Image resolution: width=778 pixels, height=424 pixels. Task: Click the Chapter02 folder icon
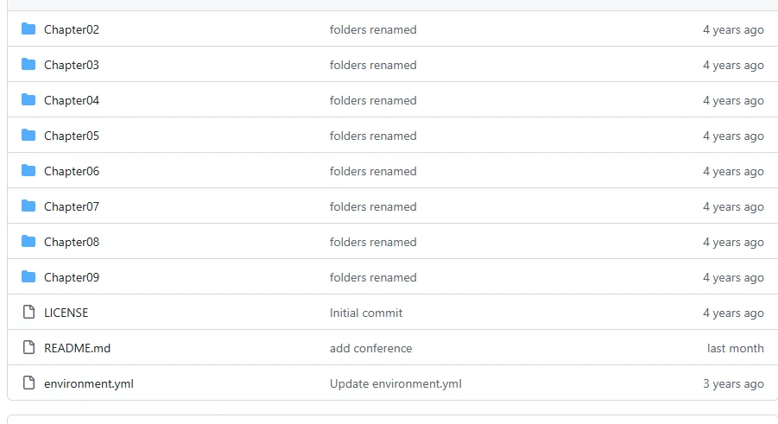click(28, 29)
